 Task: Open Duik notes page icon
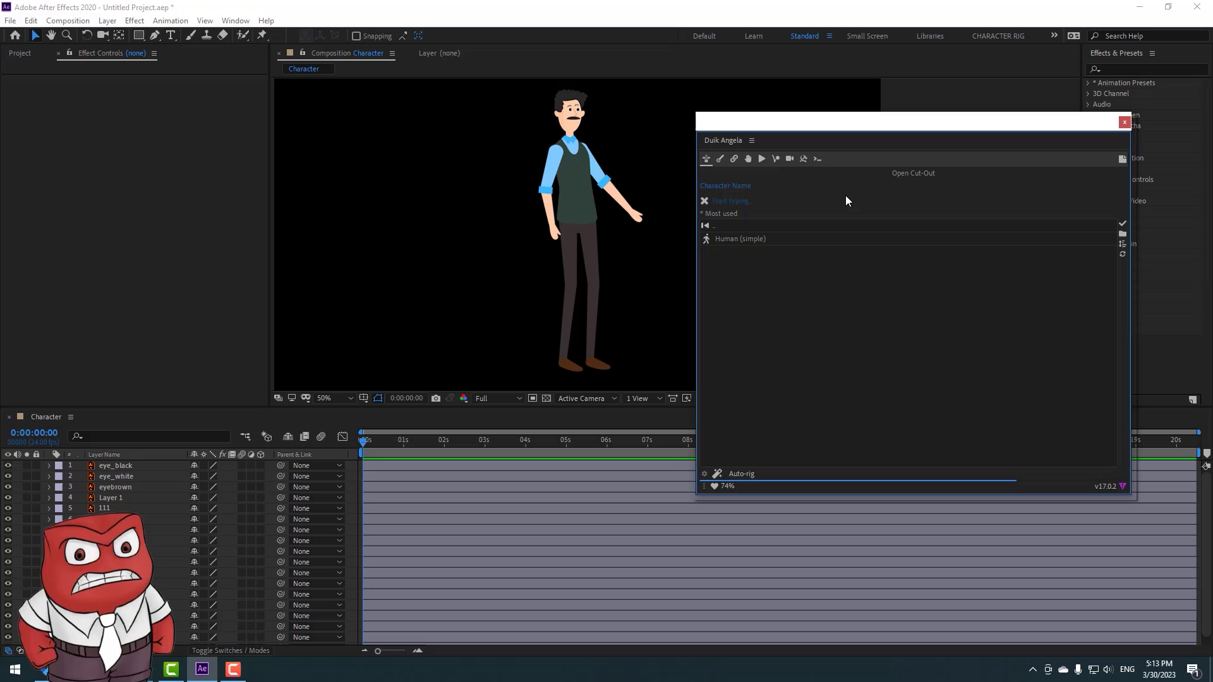1123,159
